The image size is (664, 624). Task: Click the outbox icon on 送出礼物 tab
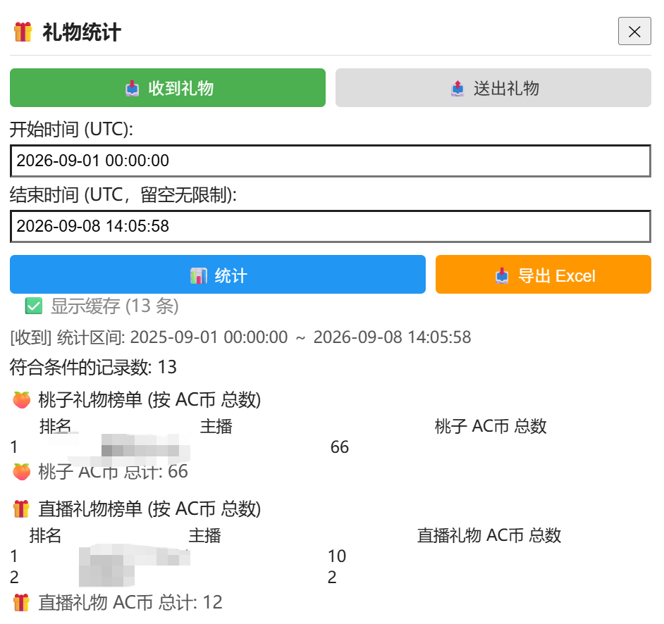point(457,89)
